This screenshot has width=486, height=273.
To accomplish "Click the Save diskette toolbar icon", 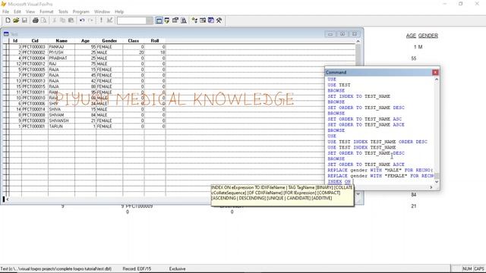I will coord(24,20).
